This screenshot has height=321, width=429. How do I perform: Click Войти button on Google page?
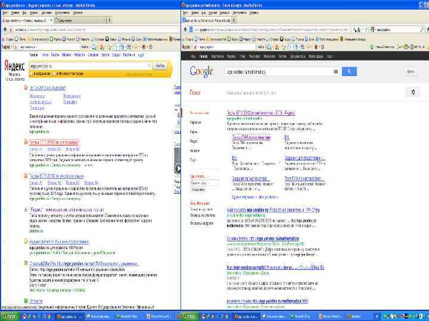click(411, 71)
